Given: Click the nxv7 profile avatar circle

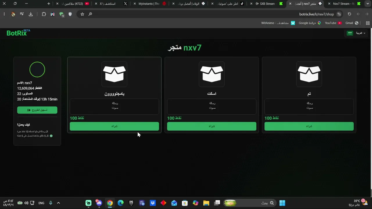Looking at the screenshot, I should click(37, 70).
